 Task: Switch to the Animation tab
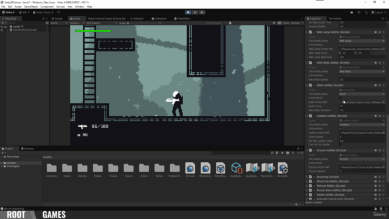coord(159,19)
